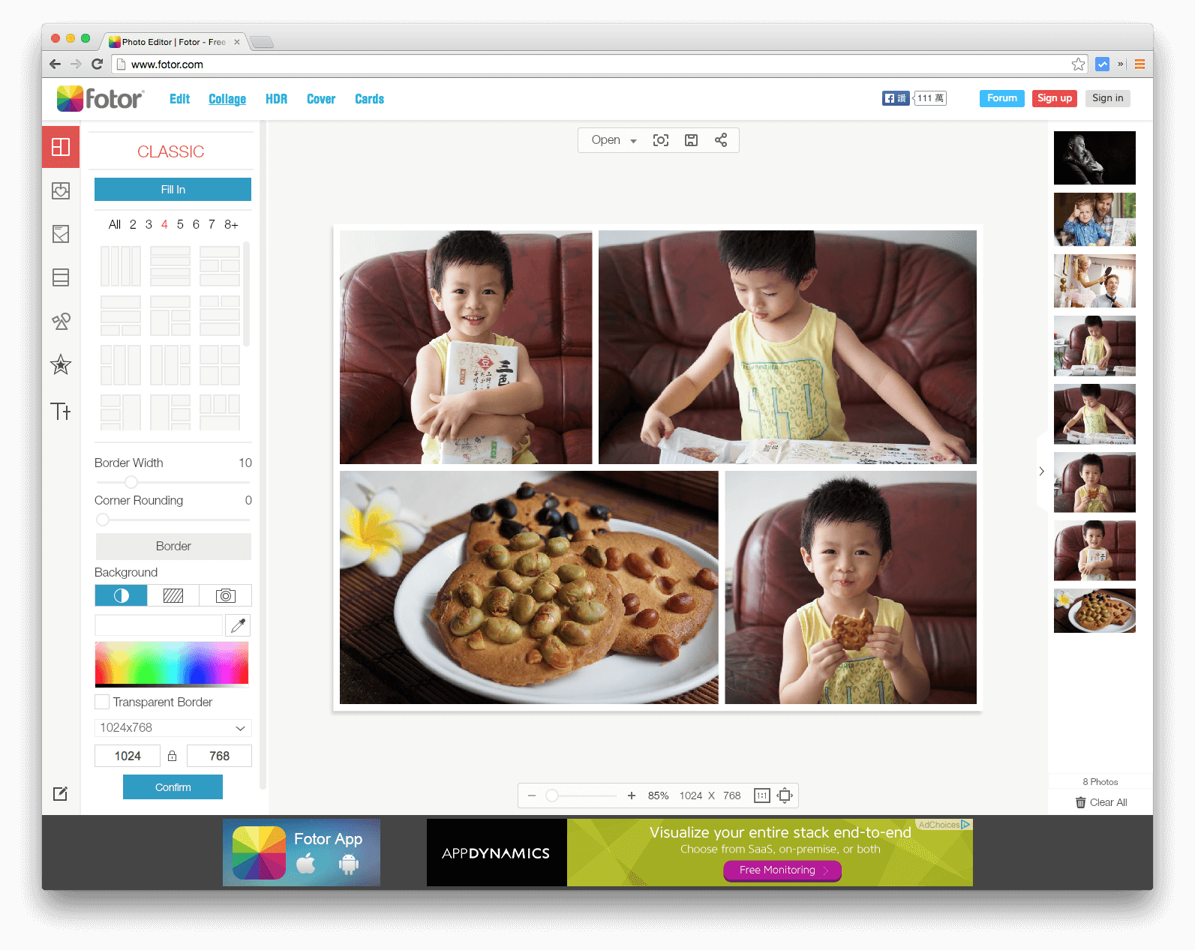Zoom in with the plus icon
The width and height of the screenshot is (1195, 950).
point(632,796)
